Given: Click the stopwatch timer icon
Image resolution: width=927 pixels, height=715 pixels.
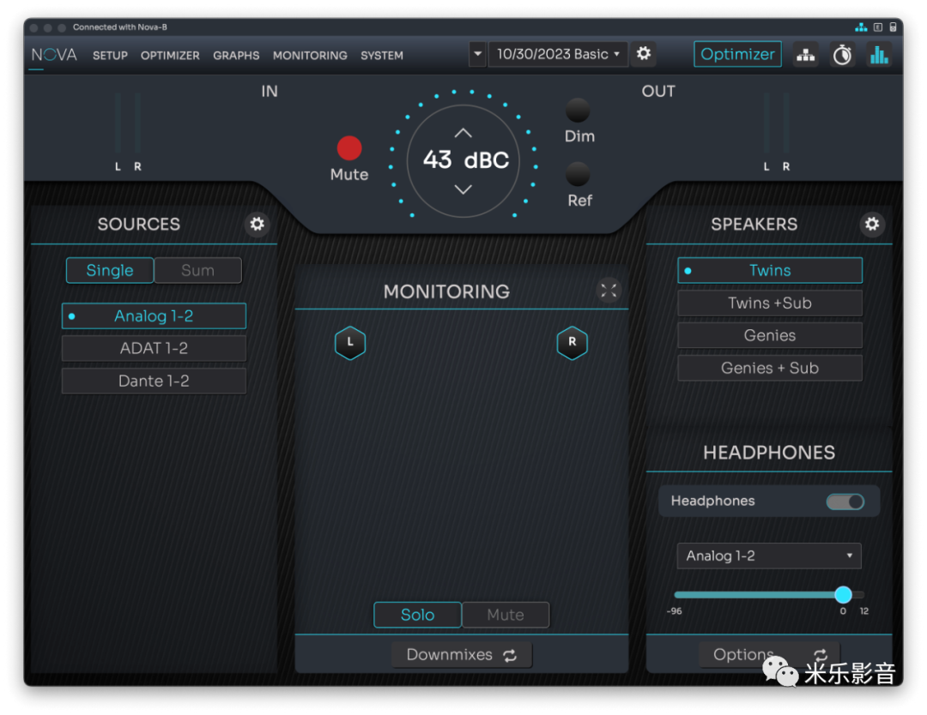Looking at the screenshot, I should coord(842,55).
